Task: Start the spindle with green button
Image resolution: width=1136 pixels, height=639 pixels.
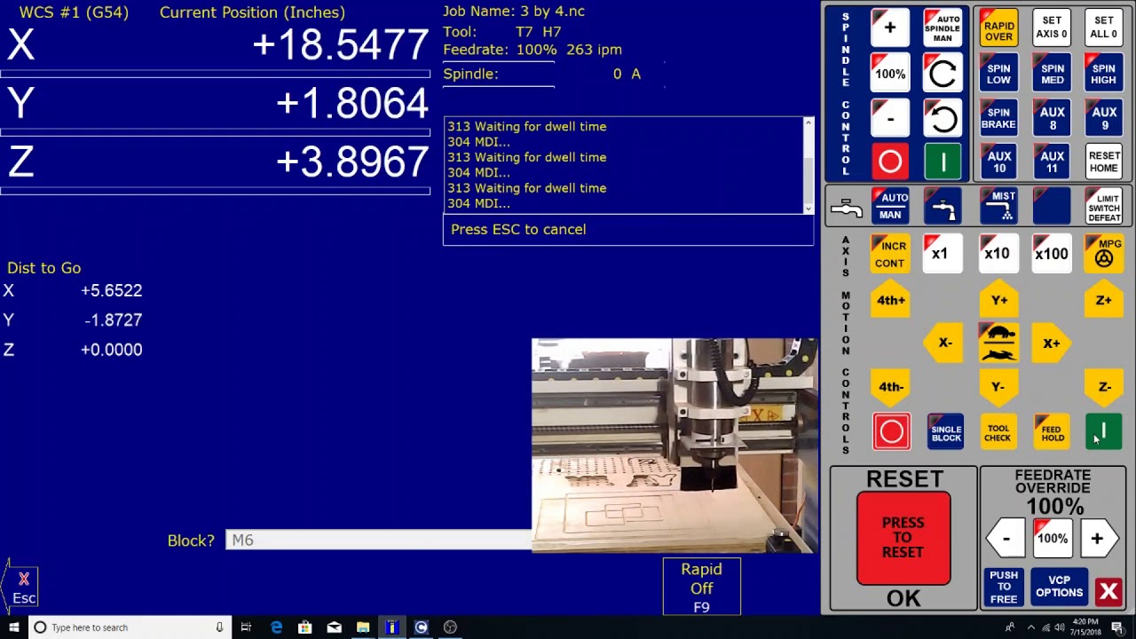Action: (943, 162)
